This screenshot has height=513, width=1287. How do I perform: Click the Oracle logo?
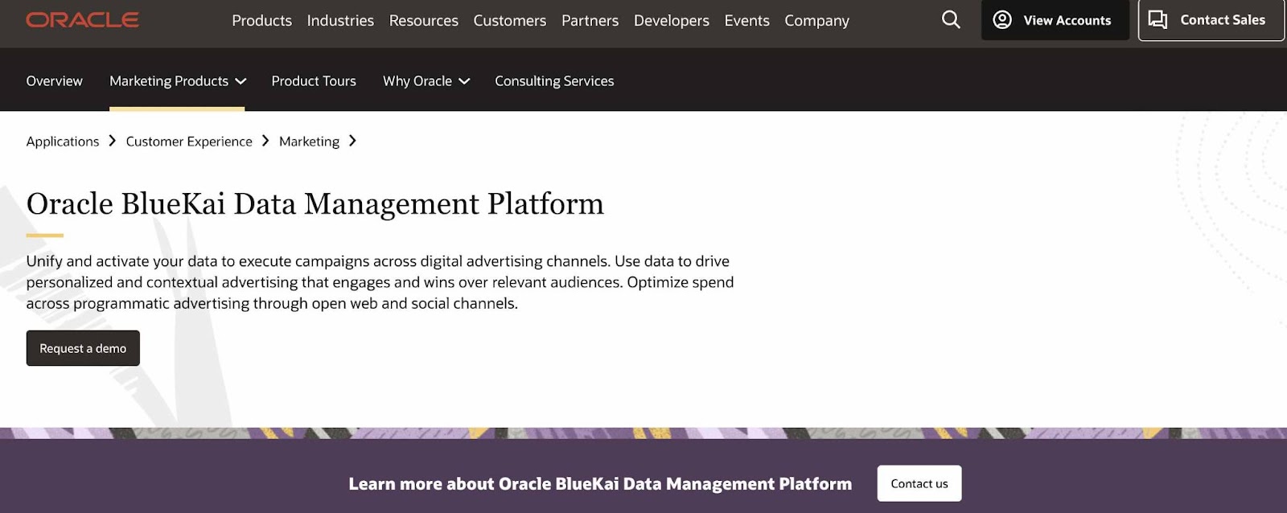(x=82, y=20)
